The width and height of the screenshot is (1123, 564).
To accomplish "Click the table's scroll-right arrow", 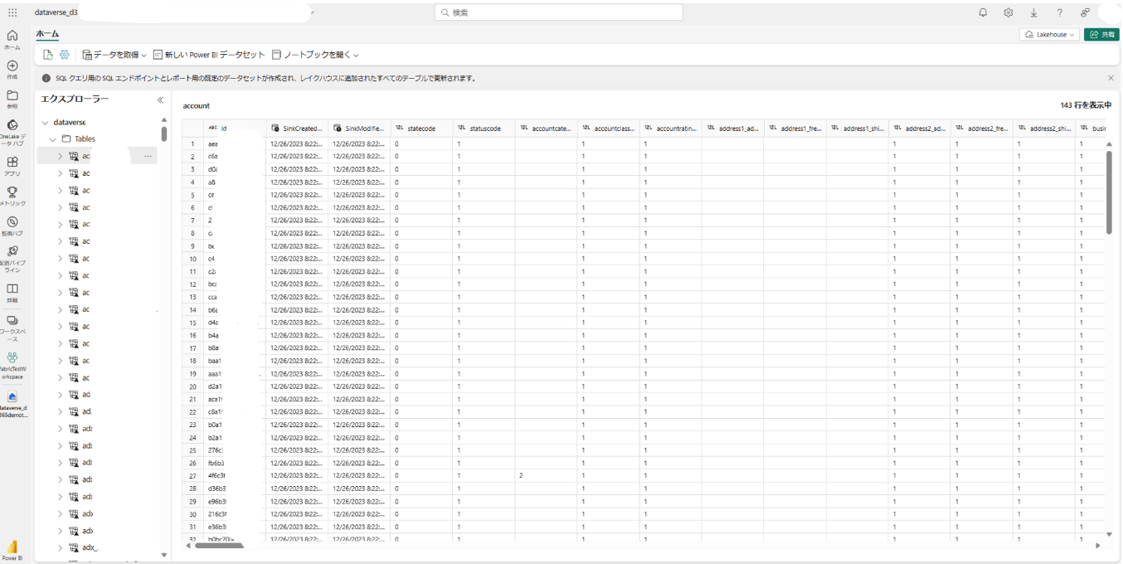I will tap(1098, 546).
